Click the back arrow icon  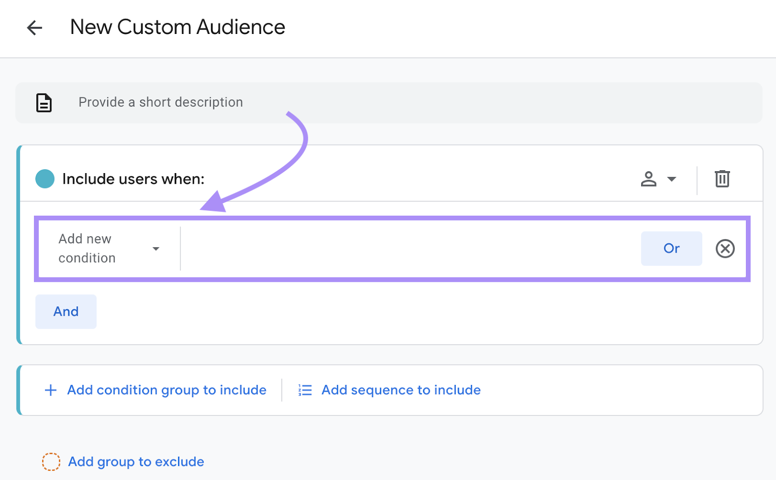coord(34,28)
